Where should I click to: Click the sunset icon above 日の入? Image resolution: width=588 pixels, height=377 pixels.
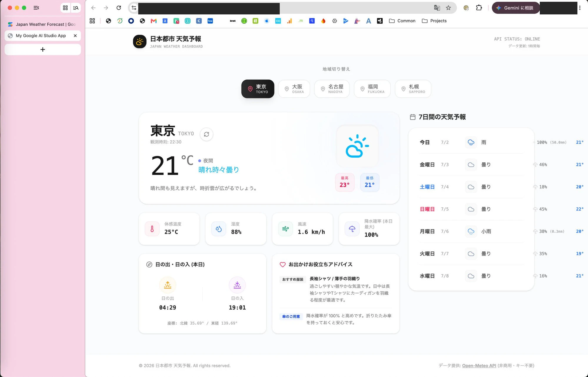click(237, 285)
